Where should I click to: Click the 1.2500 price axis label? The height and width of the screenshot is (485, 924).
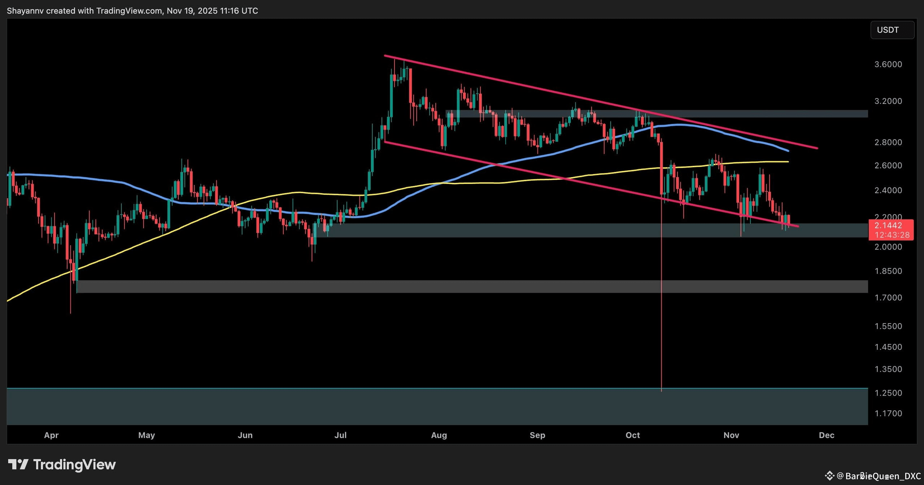(888, 393)
